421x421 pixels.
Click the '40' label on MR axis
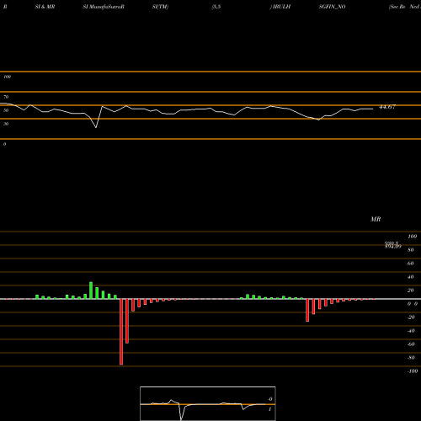[x=411, y=277]
